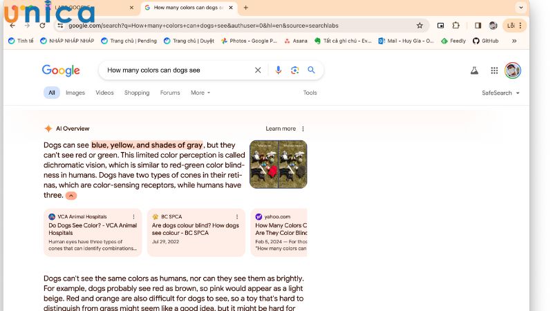Show hidden bookmarks overflow chevron

(x=514, y=41)
